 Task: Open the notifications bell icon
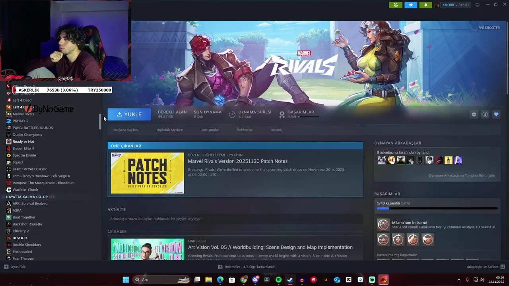425,5
